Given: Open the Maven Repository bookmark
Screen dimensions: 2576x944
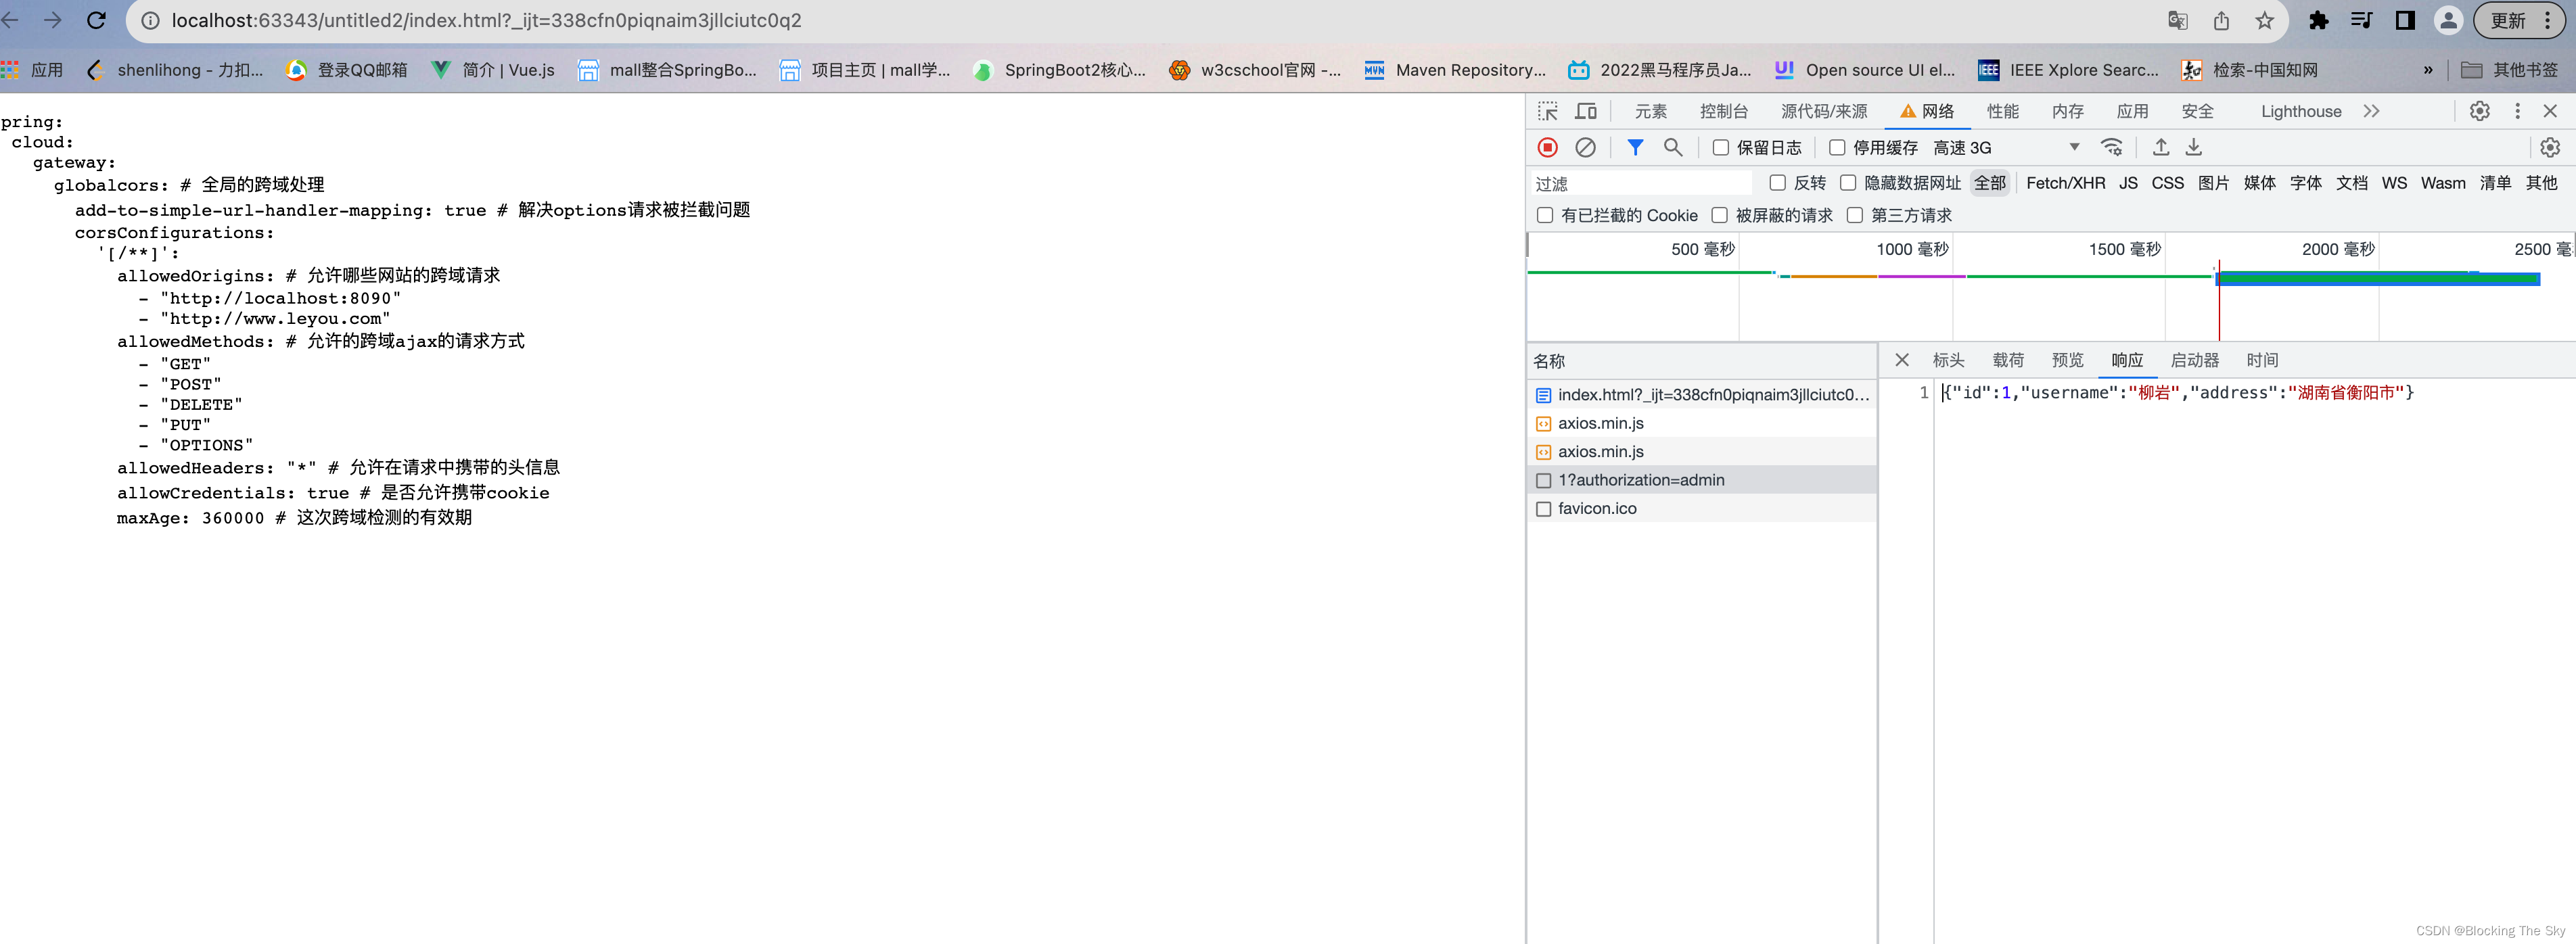Looking at the screenshot, I should [x=1455, y=70].
